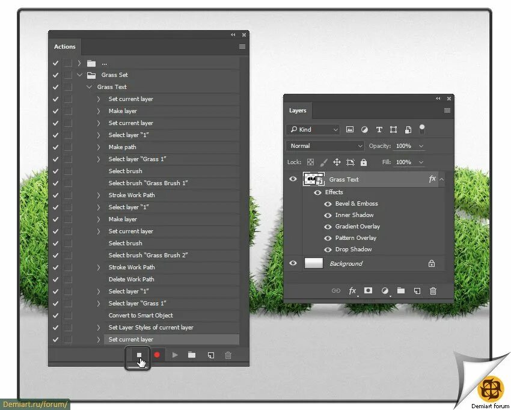This screenshot has width=511, height=410.
Task: Hide the Pattern Overlay effect
Action: tap(328, 238)
